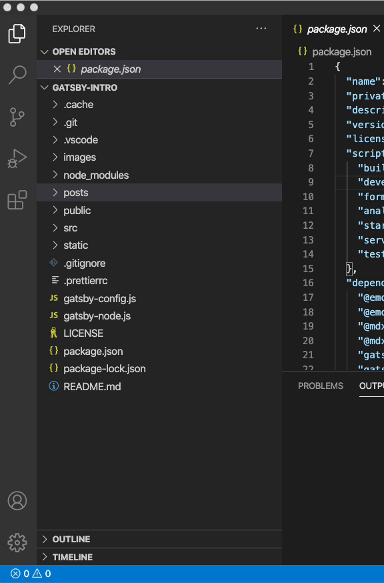Open the Run and Debug view
The image size is (384, 583).
point(17,159)
